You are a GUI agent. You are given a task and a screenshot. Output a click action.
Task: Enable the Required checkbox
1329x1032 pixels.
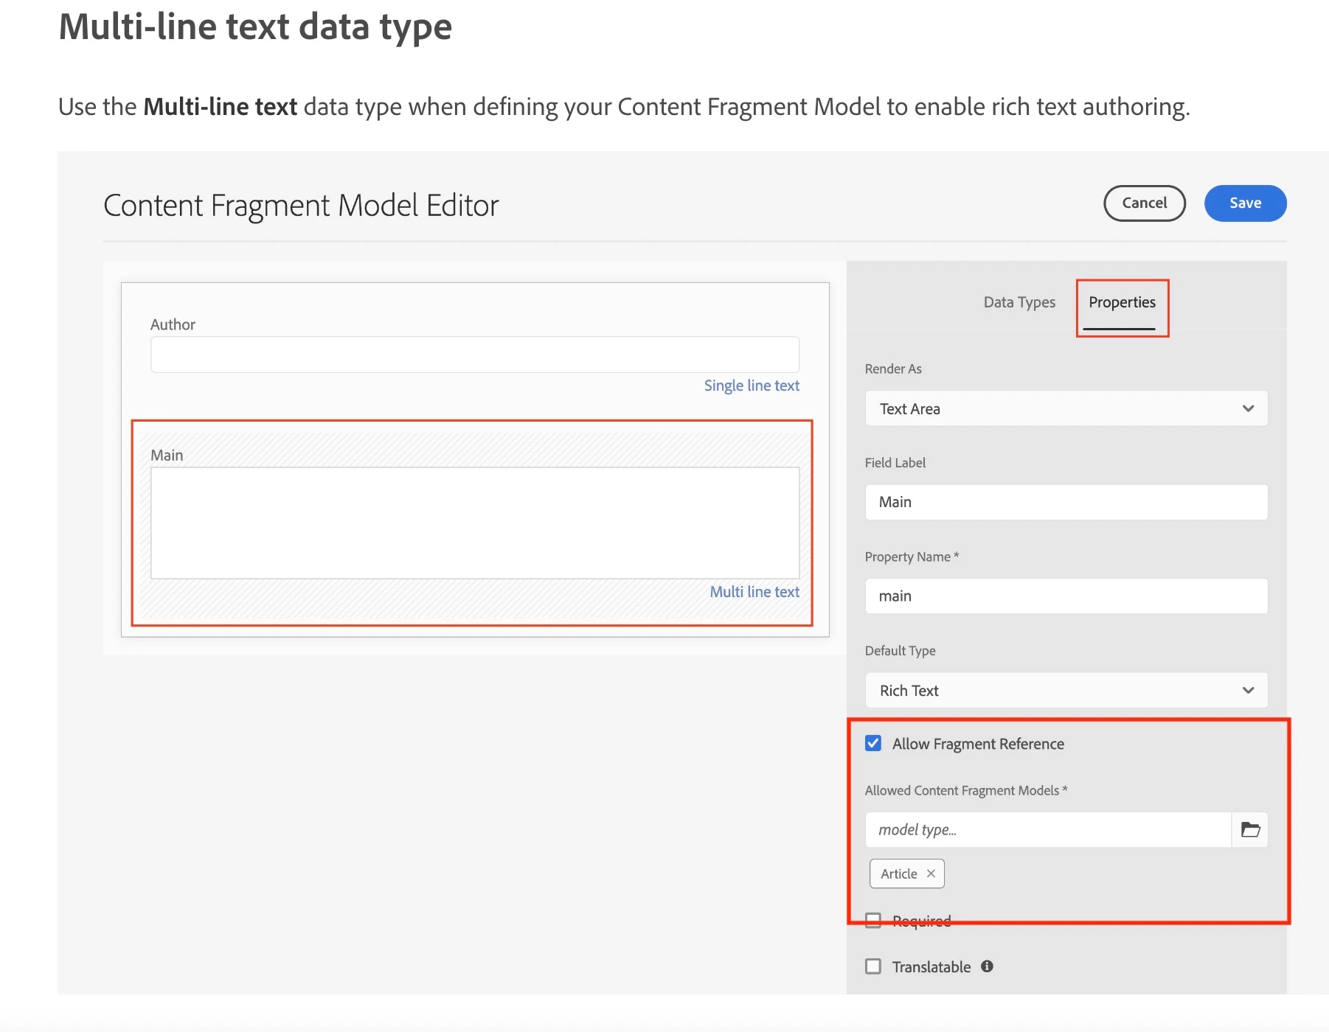coord(873,921)
